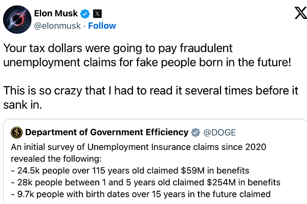Click the gray verified badge beside DOGE
Viewport: 307px width, 204px height.
[x=195, y=133]
